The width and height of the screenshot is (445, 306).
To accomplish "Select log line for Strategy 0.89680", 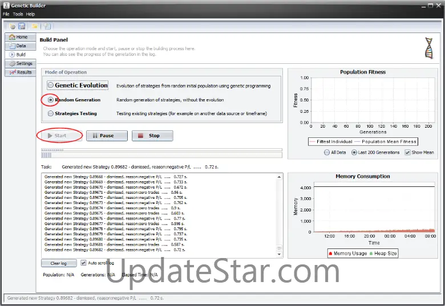I will (116, 239).
